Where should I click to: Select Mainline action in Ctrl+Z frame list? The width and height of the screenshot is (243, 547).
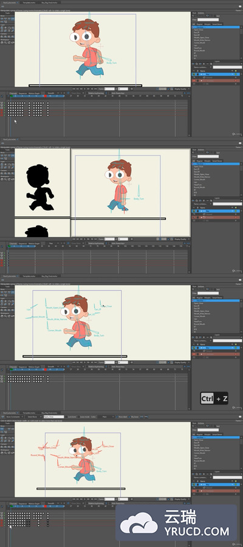[x=216, y=301]
